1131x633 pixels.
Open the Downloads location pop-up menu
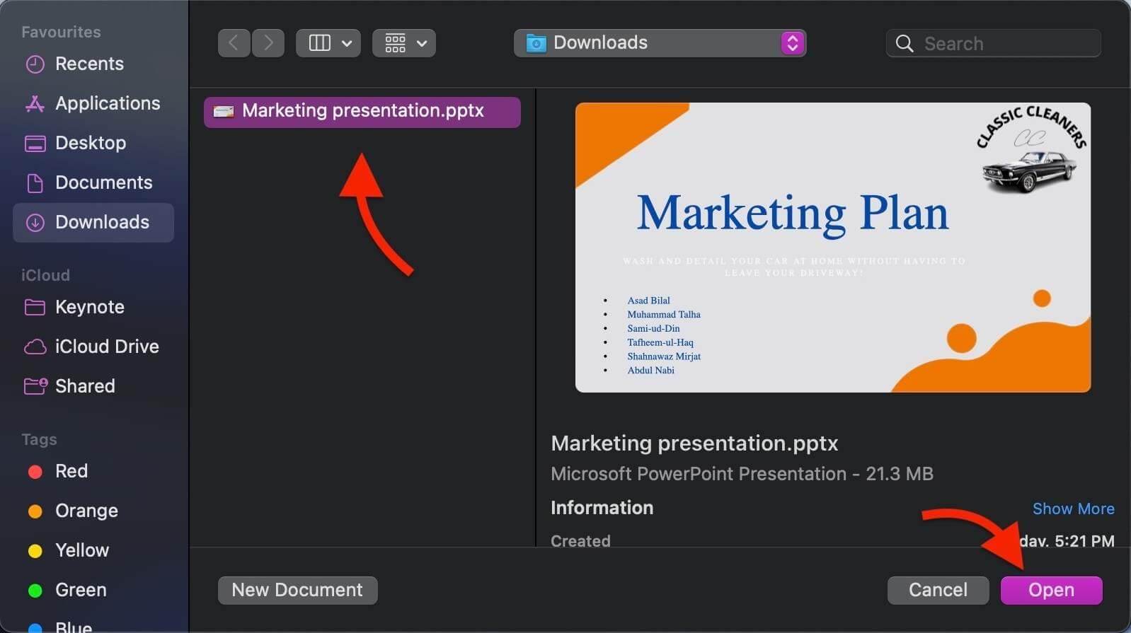660,43
